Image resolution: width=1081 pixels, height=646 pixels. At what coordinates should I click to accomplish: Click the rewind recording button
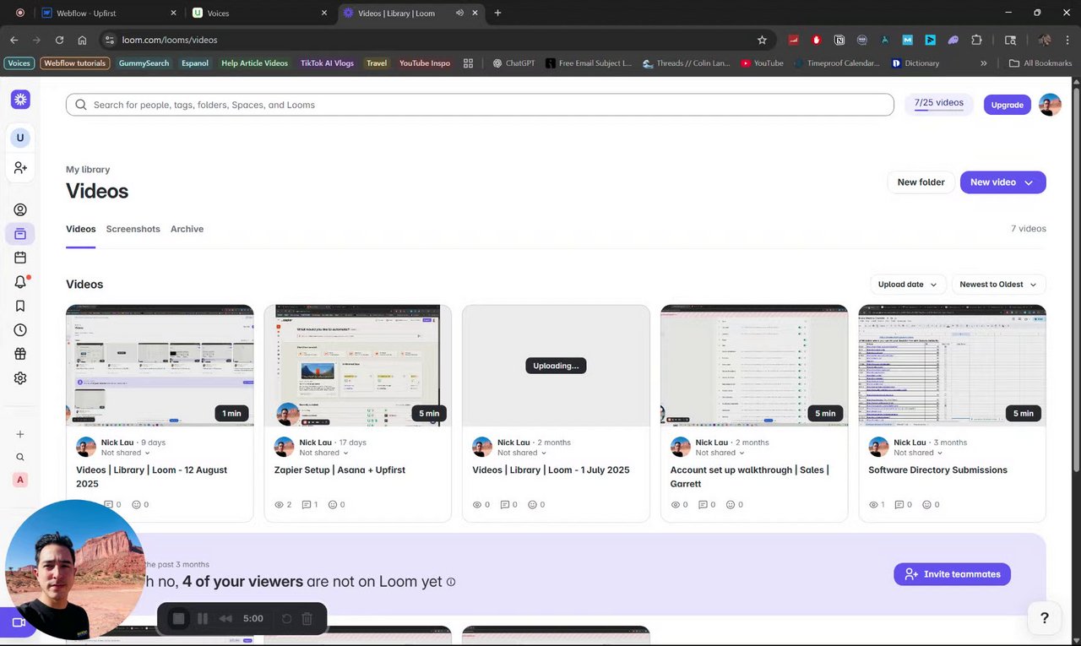click(x=225, y=619)
